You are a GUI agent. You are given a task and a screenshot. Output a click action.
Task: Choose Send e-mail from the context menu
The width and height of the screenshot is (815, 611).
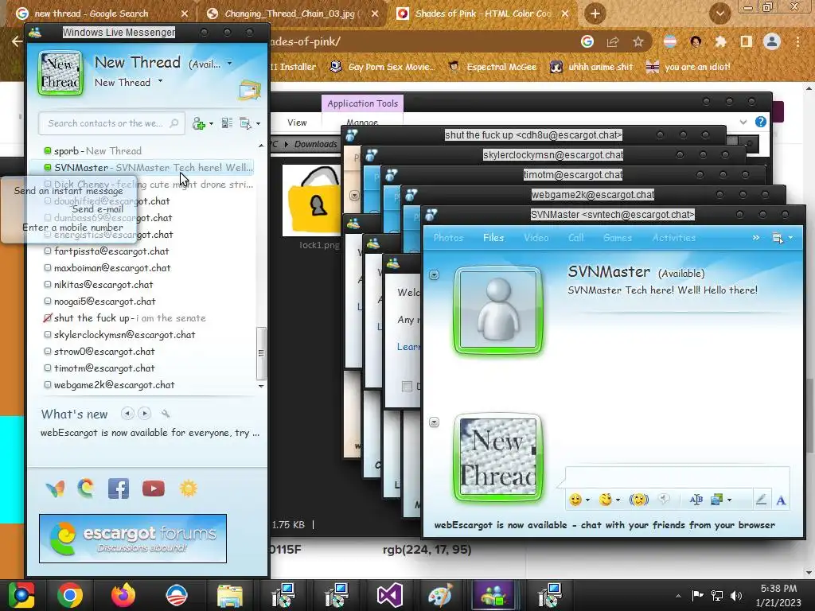[98, 209]
